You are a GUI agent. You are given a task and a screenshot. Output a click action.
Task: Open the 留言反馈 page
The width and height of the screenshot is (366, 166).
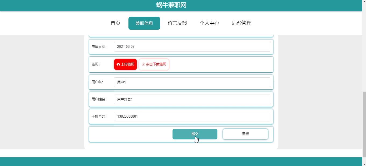click(x=177, y=23)
